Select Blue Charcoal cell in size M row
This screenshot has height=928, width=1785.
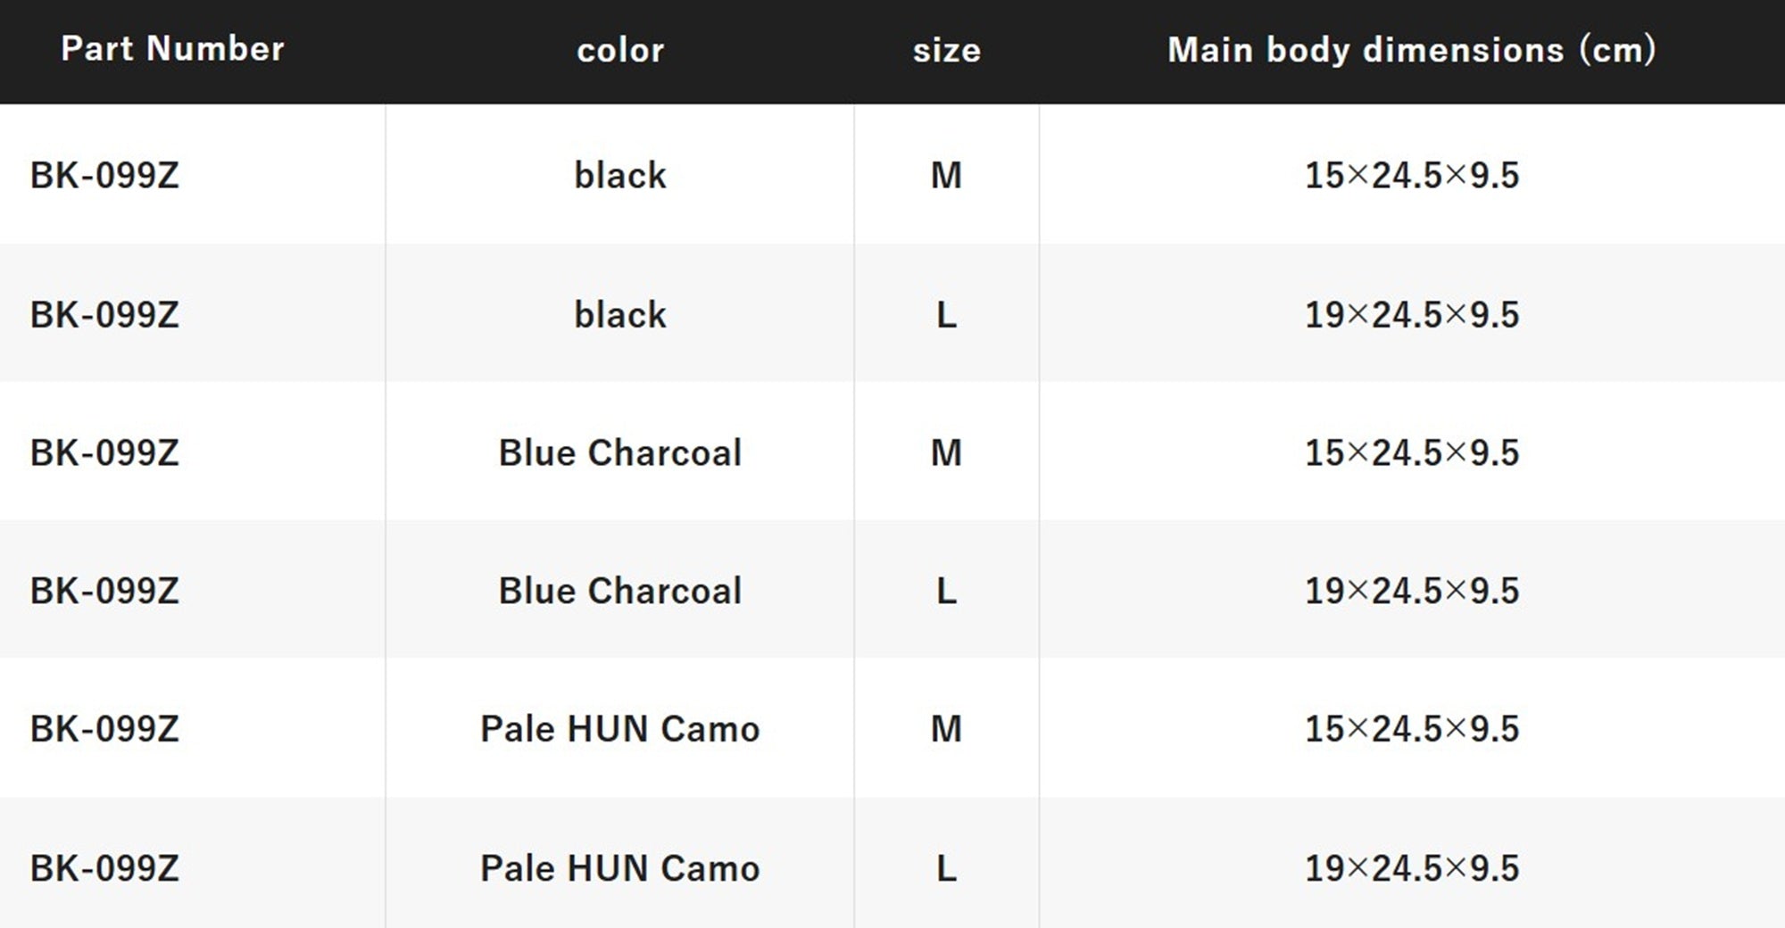[x=620, y=452]
